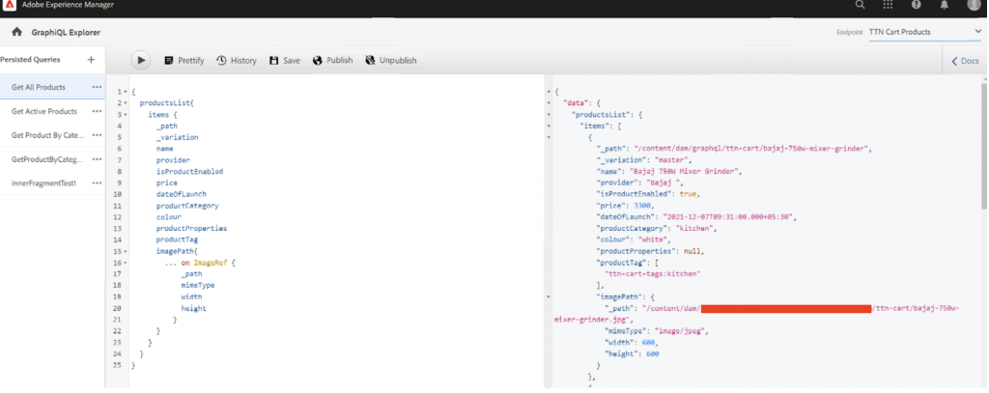
Task: Open options menu for innerFragmentTest1
Action: click(97, 182)
